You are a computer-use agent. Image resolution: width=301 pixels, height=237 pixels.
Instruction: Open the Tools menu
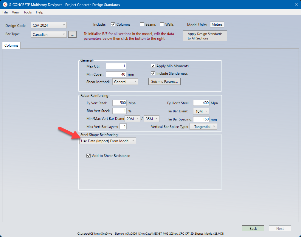click(x=28, y=12)
